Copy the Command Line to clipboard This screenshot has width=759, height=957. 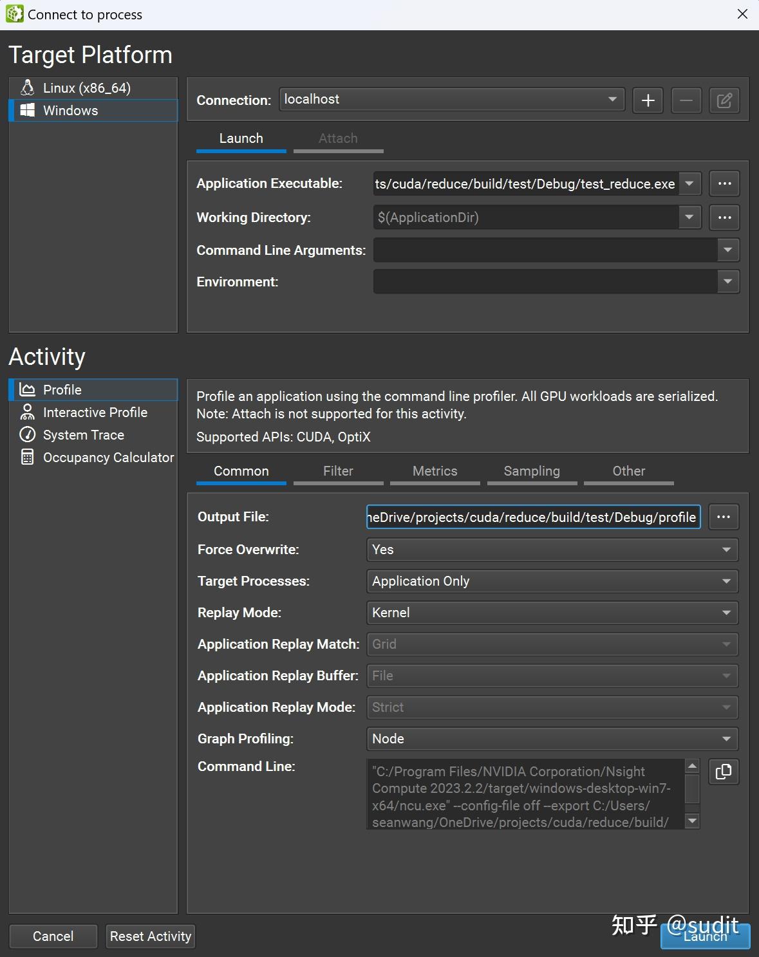tap(723, 772)
